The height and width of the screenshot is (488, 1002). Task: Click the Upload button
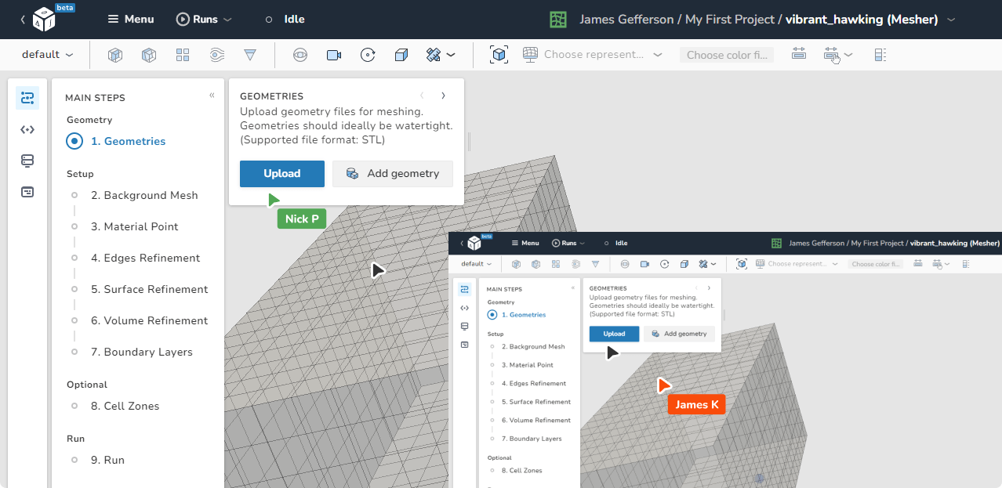click(x=281, y=173)
